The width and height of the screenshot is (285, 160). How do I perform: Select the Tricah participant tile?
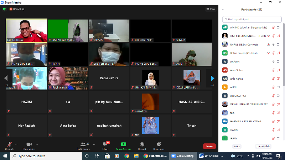coord(192,126)
